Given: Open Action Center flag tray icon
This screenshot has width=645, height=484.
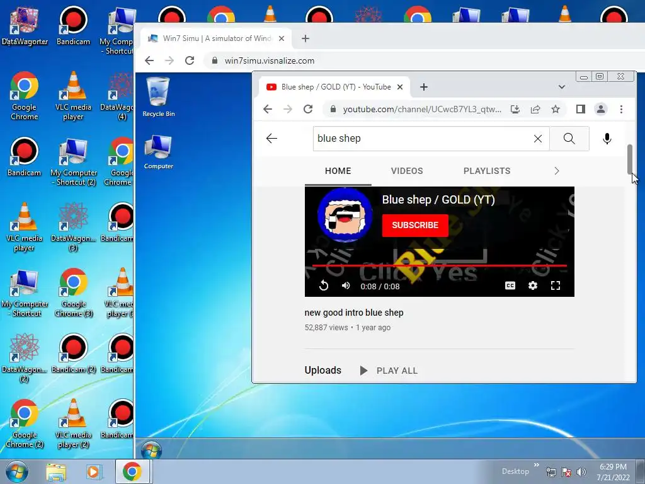Looking at the screenshot, I should [x=566, y=472].
